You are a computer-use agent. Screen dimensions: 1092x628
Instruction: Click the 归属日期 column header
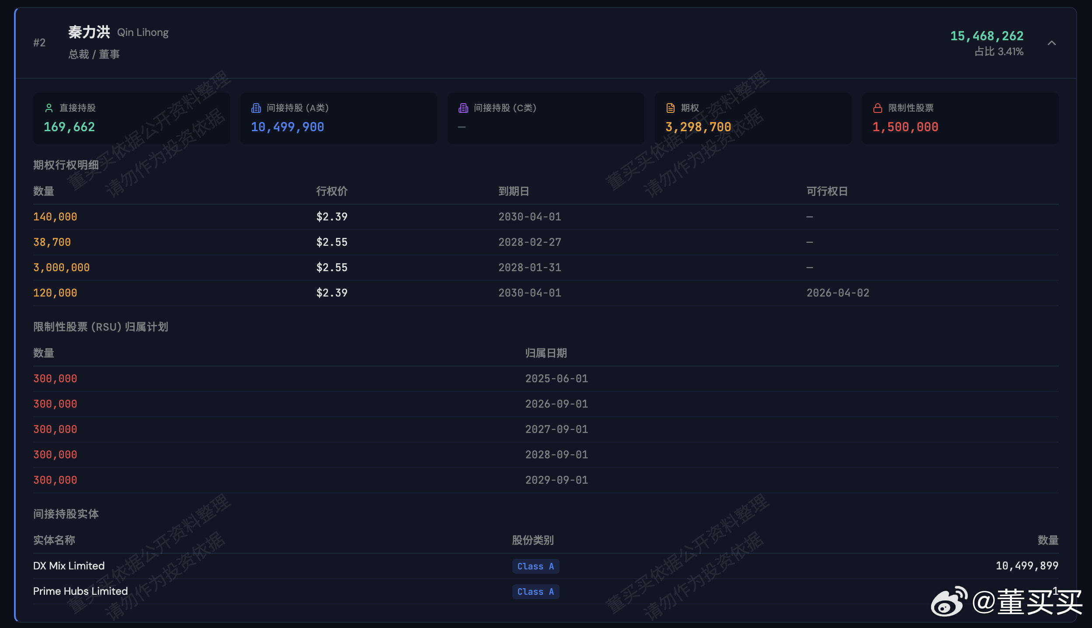click(546, 353)
